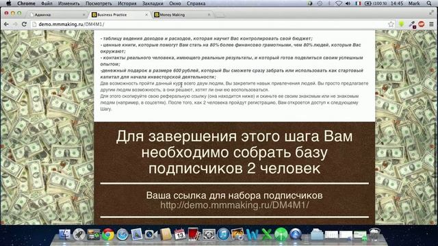Bookmark this page with the star icon
The image size is (438, 246).
[391, 25]
